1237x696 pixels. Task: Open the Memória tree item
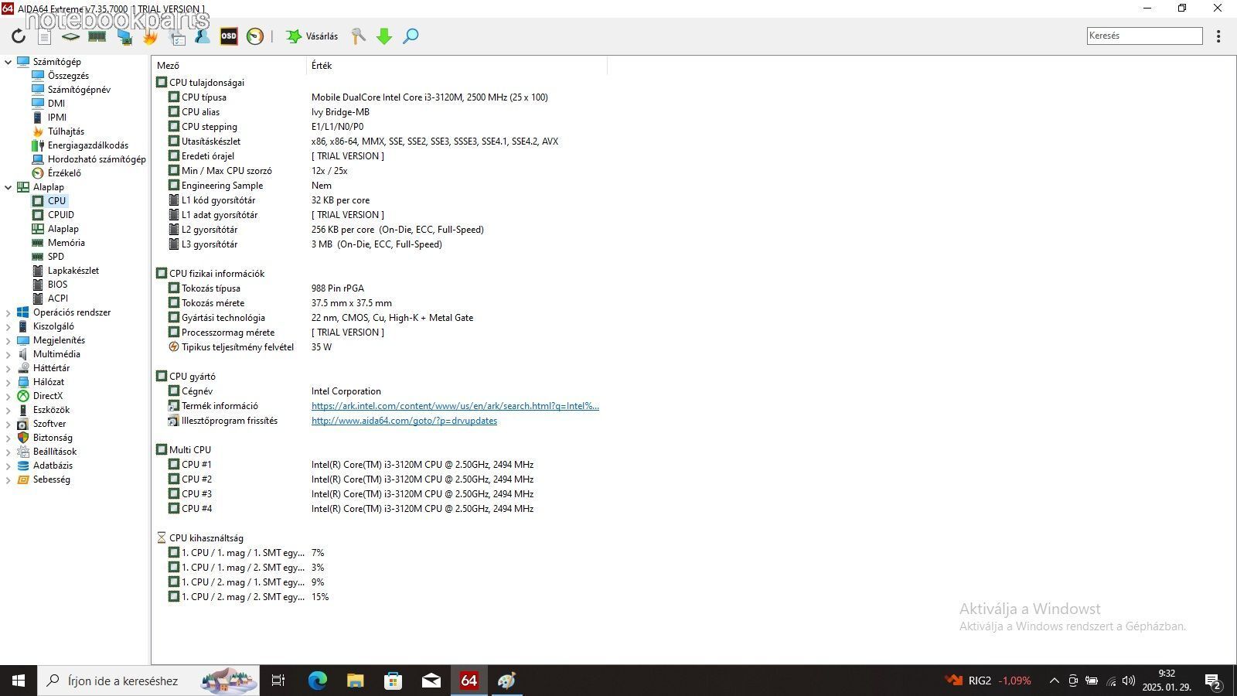tap(66, 243)
